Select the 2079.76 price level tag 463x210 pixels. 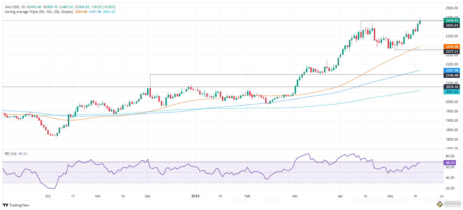(x=452, y=87)
